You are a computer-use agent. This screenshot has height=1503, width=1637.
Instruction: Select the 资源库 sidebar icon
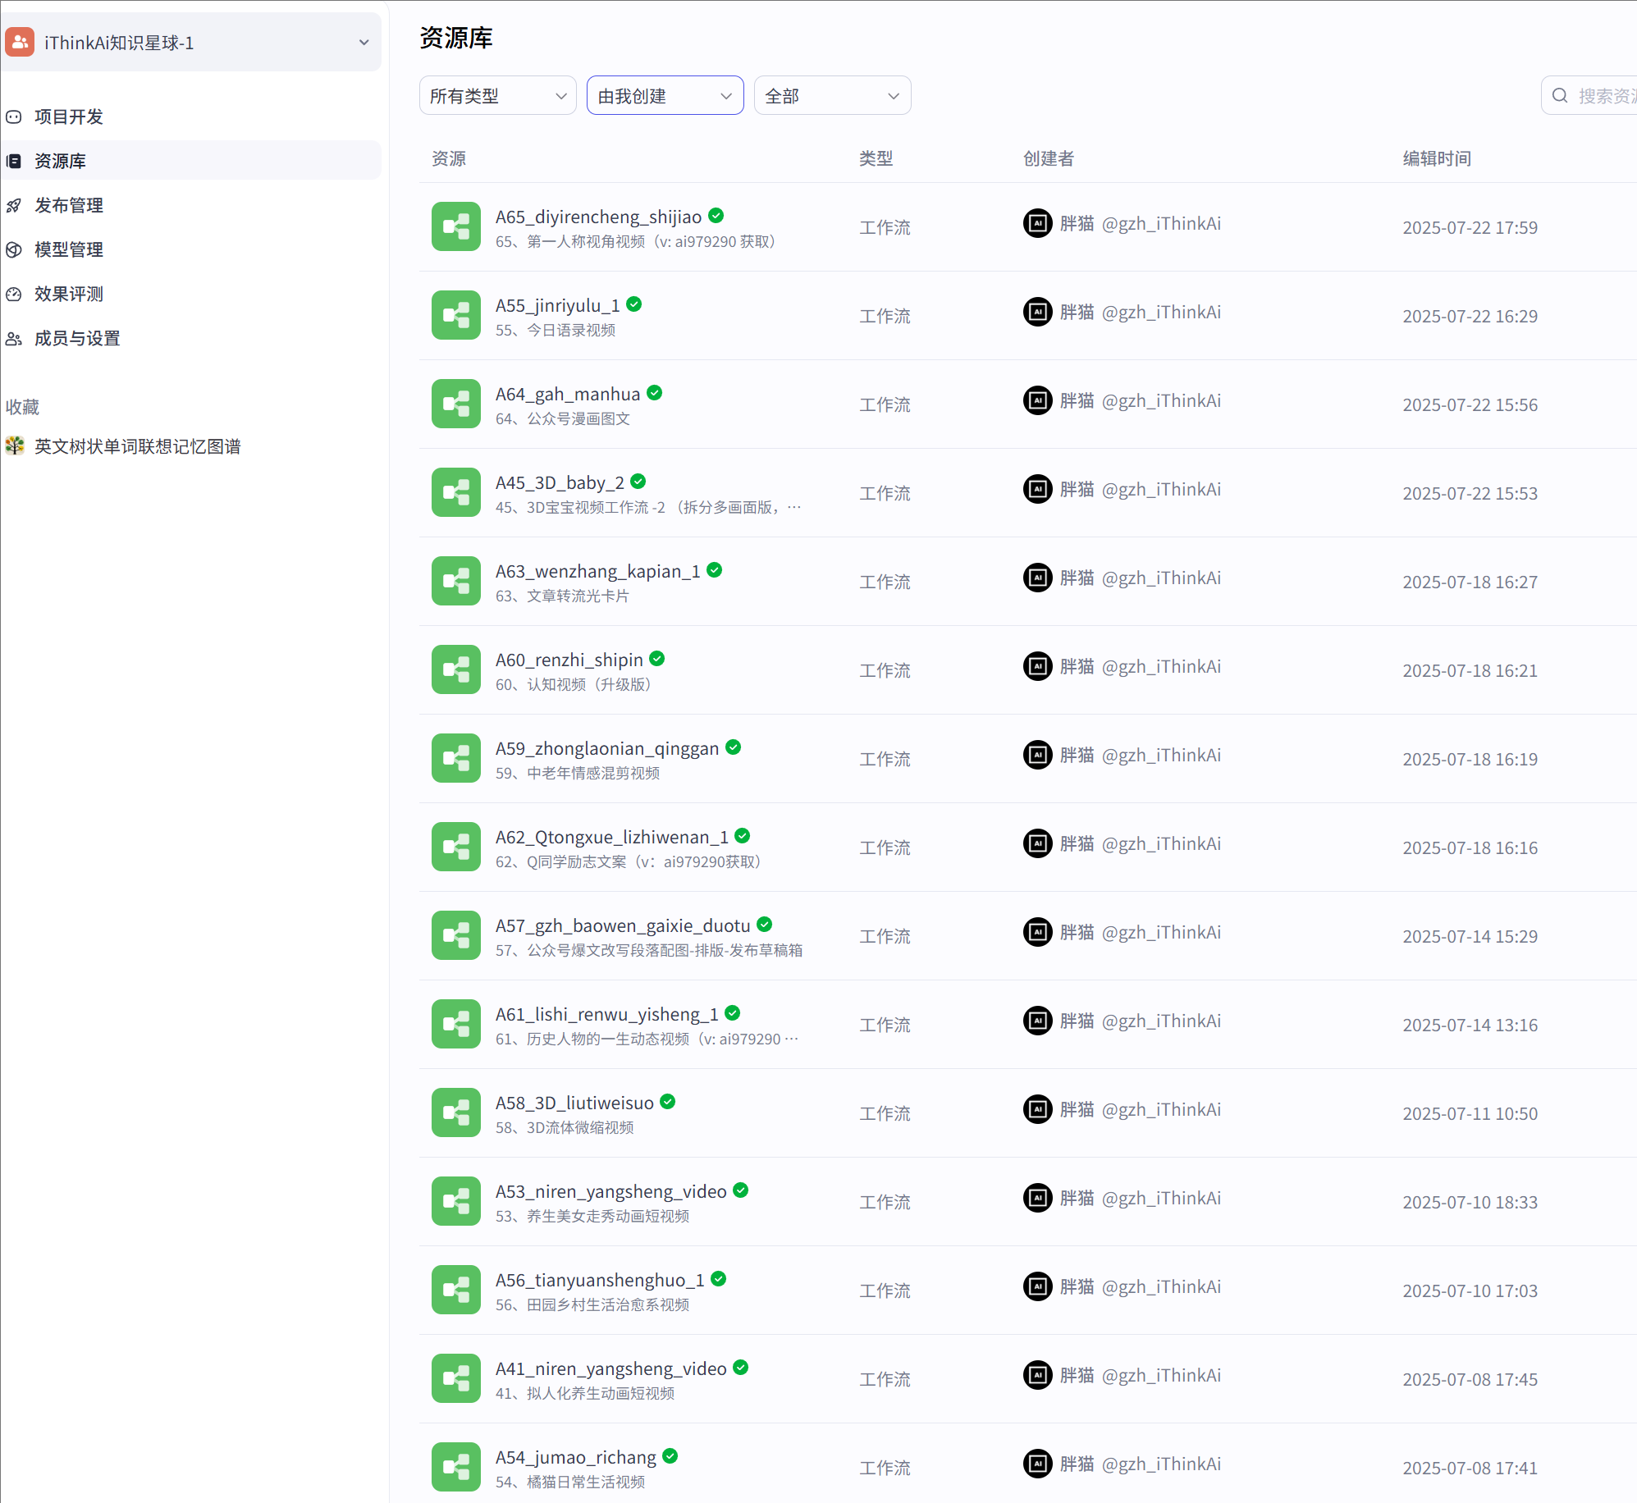pyautogui.click(x=14, y=160)
